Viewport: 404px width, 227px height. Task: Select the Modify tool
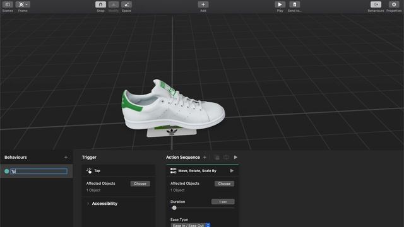[x=114, y=4]
